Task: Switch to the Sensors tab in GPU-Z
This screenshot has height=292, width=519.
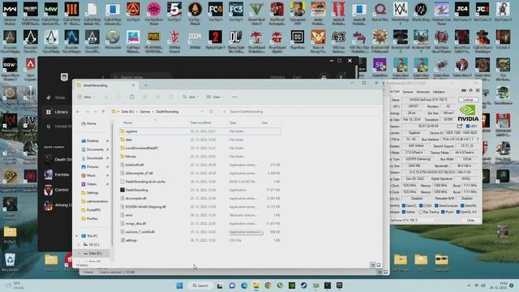Action: [x=408, y=92]
